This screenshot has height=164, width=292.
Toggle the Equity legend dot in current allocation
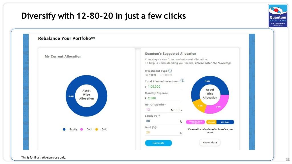64,130
